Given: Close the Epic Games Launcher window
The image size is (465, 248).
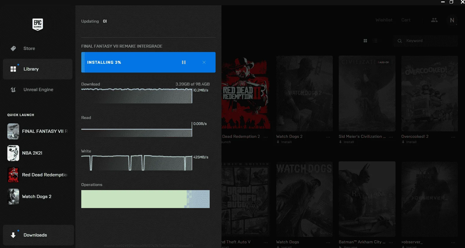Looking at the screenshot, I should coord(462,2).
